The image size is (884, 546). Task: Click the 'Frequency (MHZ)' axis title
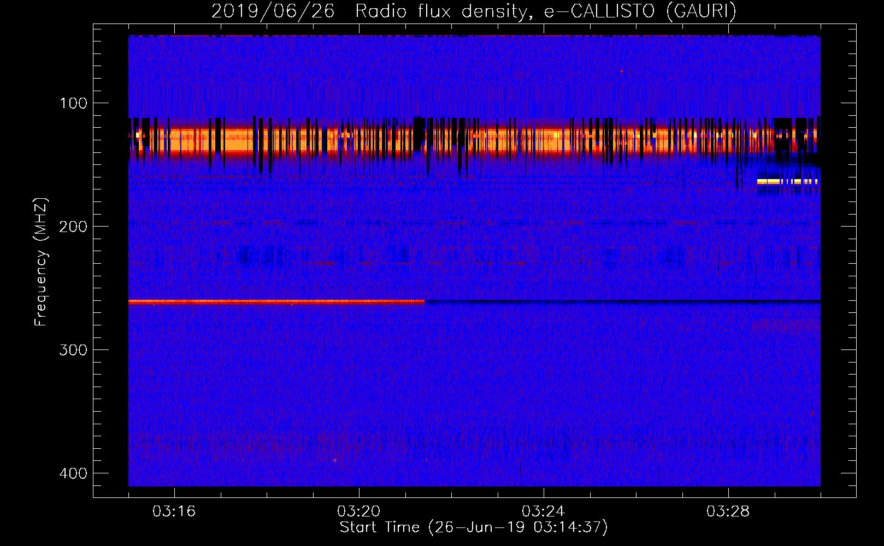click(41, 262)
